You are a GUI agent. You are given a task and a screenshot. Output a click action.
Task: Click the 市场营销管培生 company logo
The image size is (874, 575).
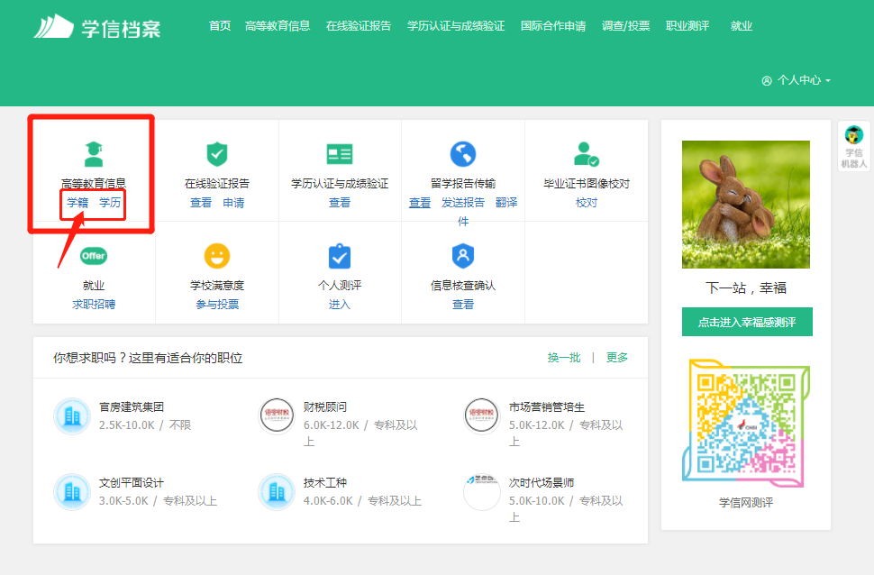pyautogui.click(x=481, y=416)
